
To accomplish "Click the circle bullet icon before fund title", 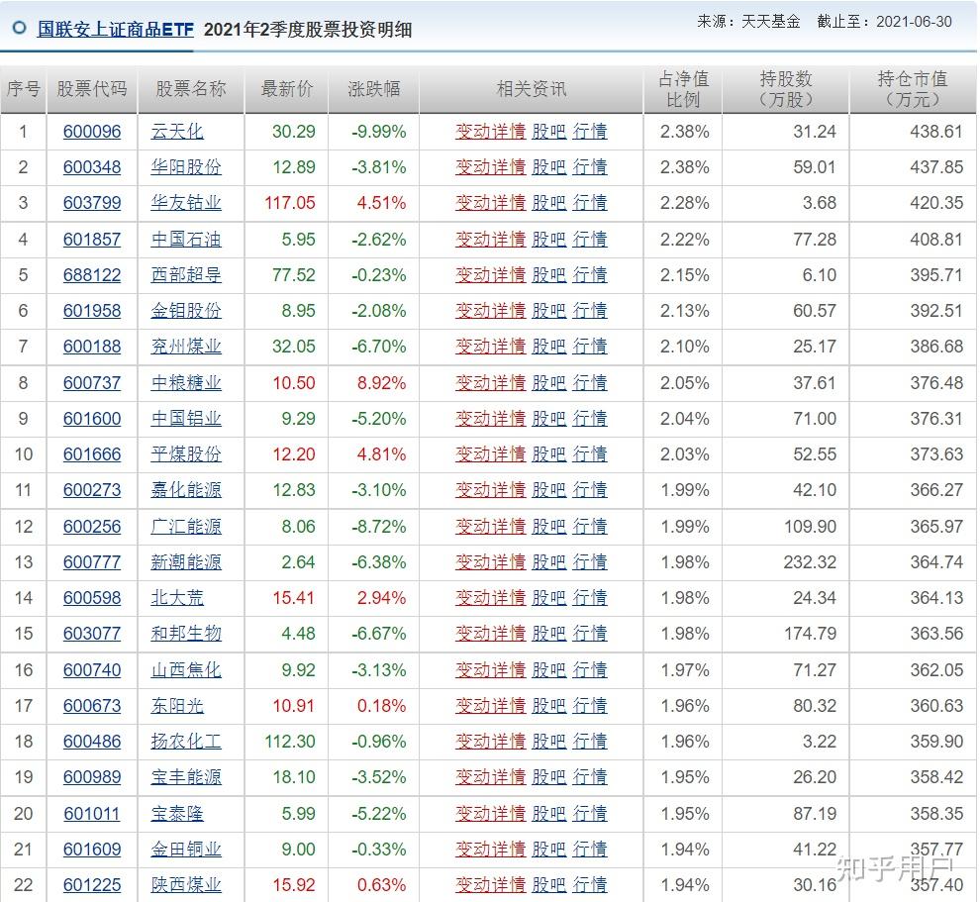I will (20, 28).
